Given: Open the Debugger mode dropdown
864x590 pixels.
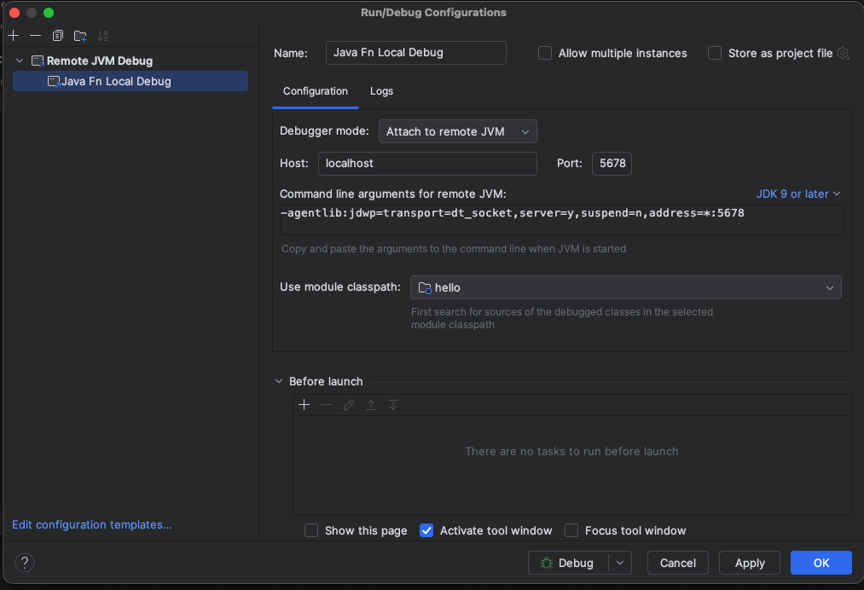Looking at the screenshot, I should click(x=457, y=131).
